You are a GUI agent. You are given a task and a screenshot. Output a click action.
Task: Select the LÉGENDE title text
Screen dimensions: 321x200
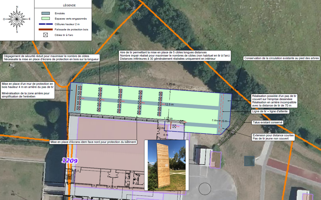(69, 5)
